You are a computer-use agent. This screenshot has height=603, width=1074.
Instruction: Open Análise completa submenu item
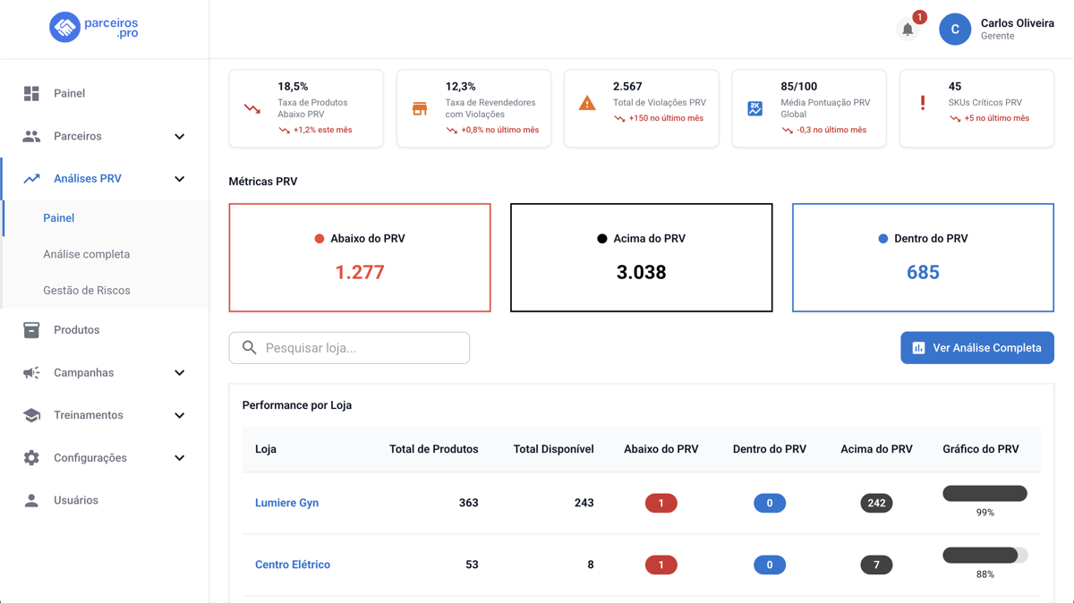pyautogui.click(x=87, y=254)
